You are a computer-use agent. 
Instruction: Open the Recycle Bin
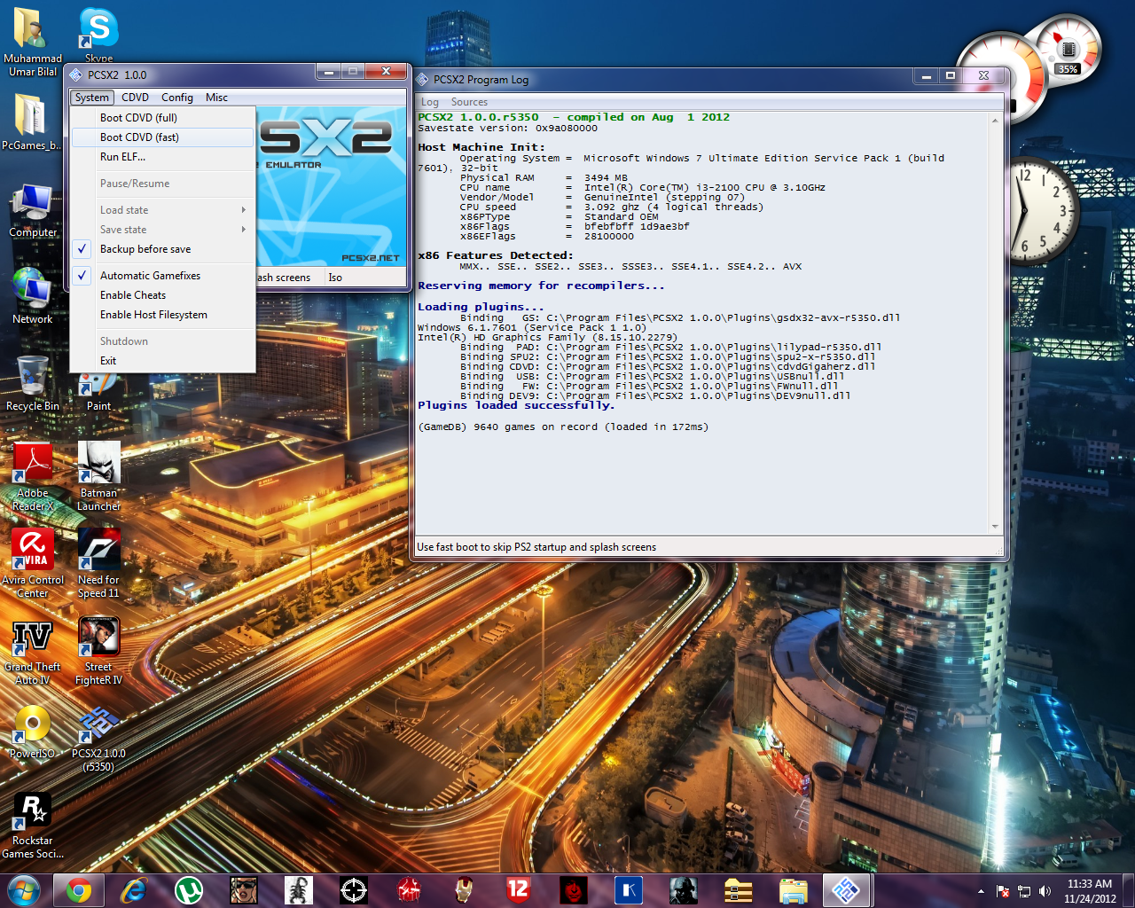(x=33, y=384)
